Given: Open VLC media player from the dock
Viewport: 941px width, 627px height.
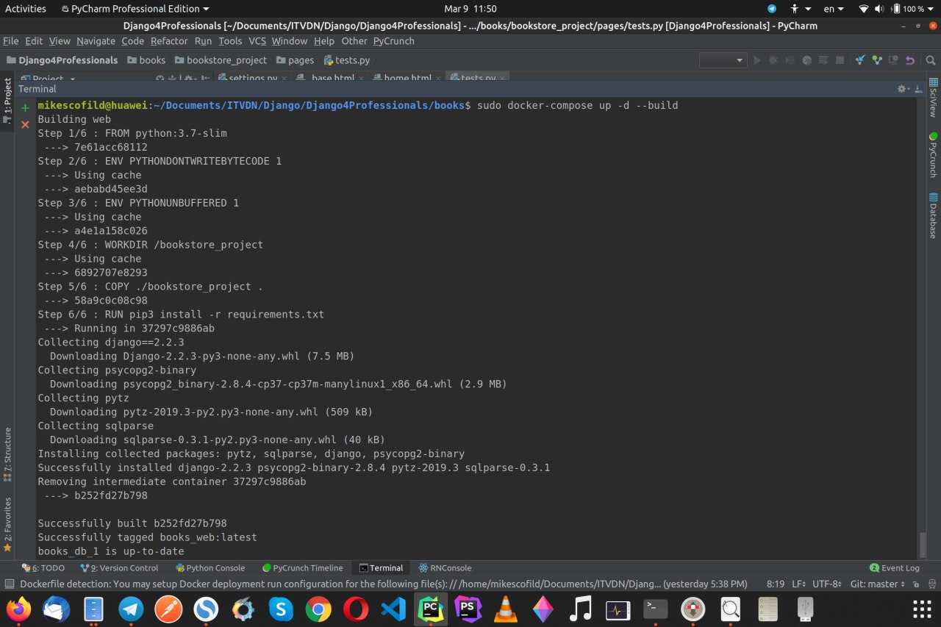Looking at the screenshot, I should (x=505, y=609).
